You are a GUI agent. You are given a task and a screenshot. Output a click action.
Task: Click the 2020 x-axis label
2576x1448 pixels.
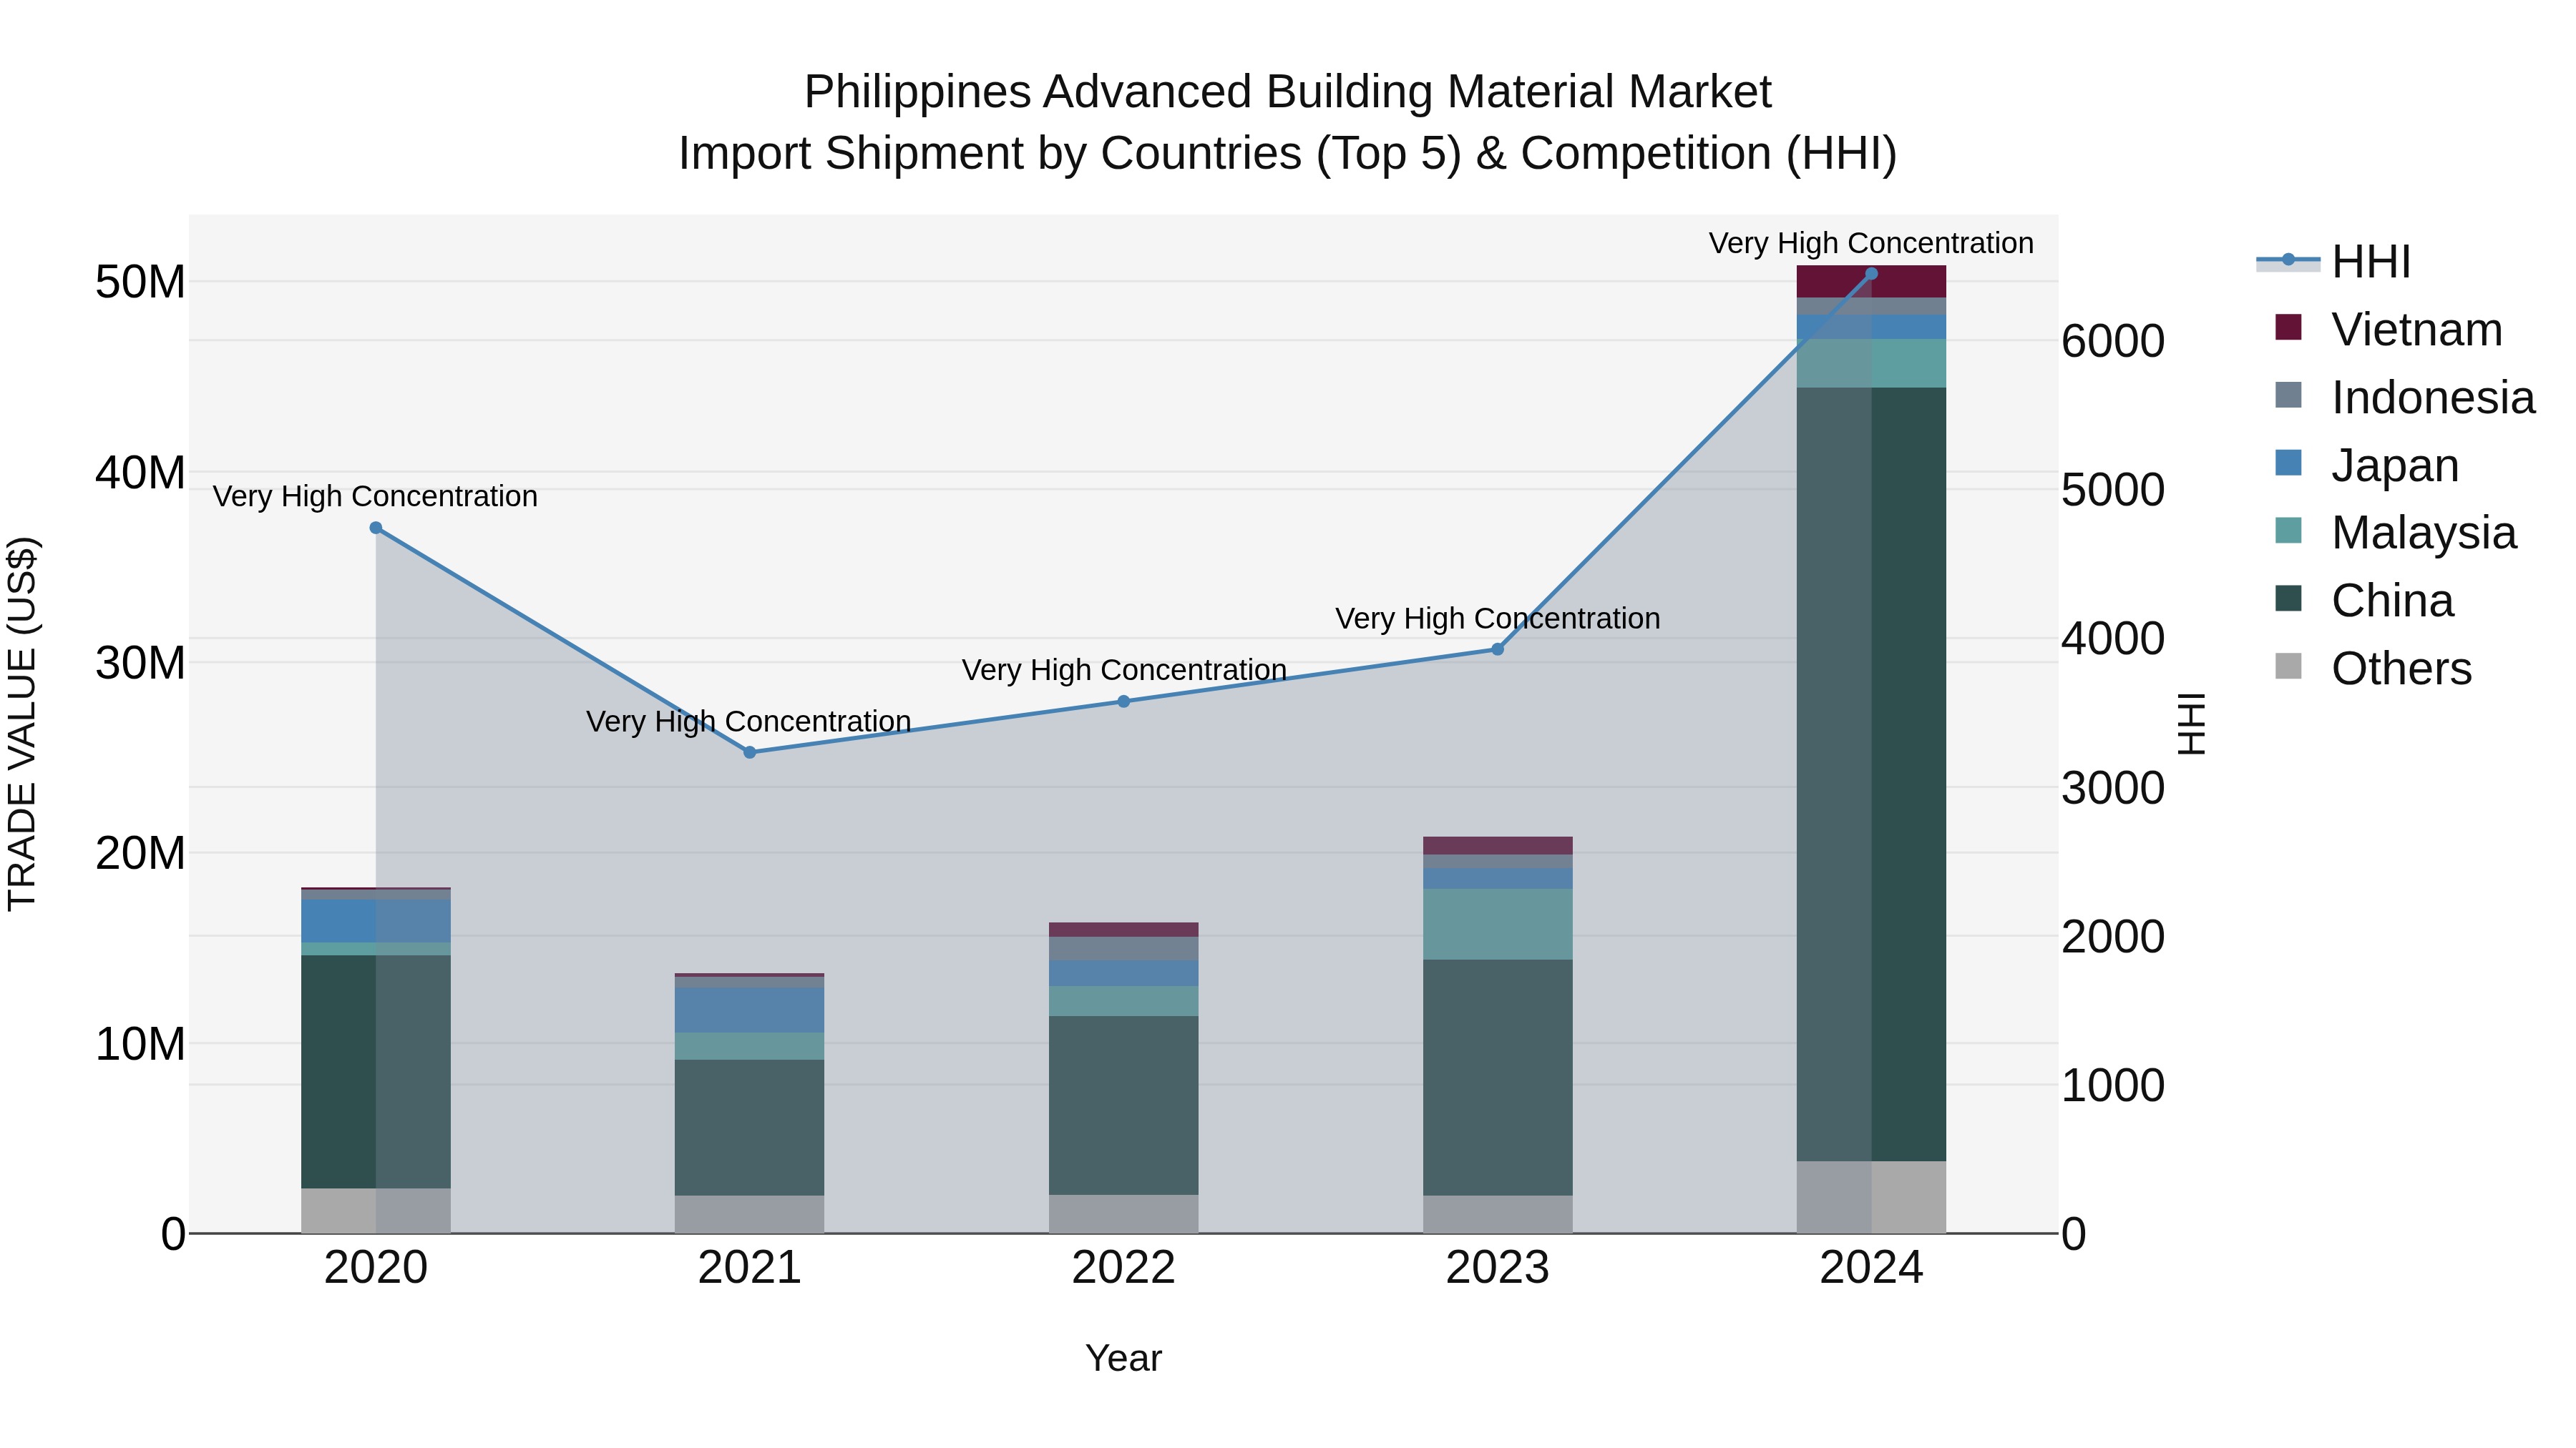[376, 1268]
